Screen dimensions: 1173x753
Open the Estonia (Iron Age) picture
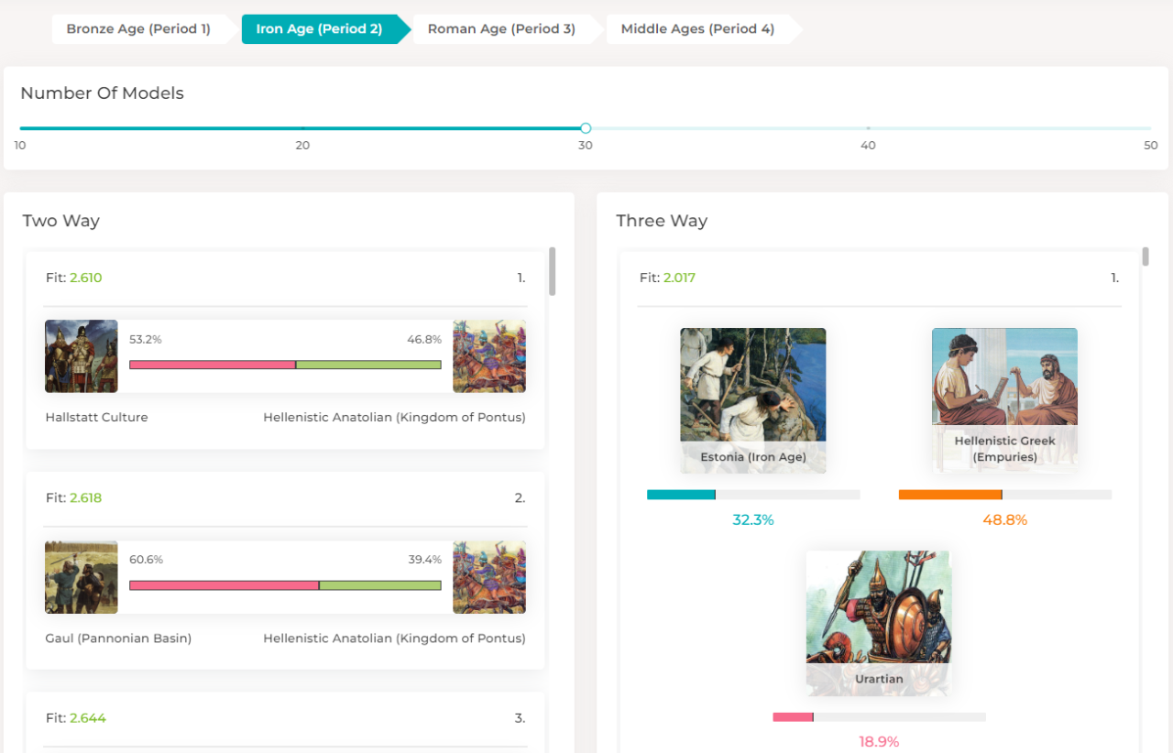[753, 400]
